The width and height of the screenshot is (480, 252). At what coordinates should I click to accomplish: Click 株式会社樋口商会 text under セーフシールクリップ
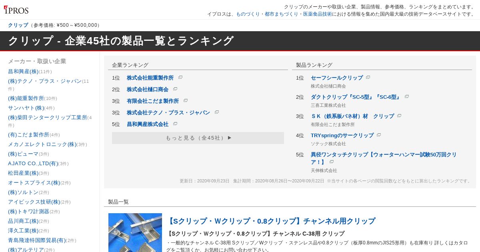[x=328, y=86]
